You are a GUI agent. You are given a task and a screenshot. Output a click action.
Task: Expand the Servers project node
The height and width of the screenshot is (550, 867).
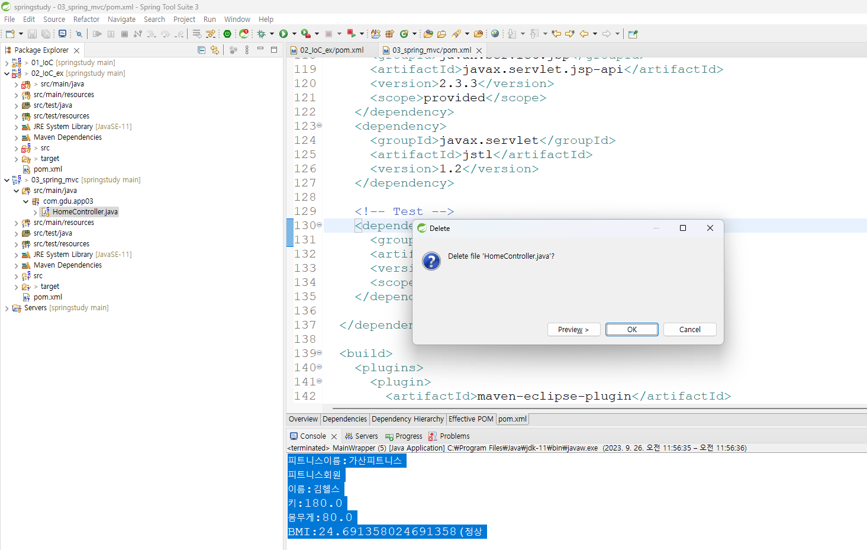pyautogui.click(x=7, y=308)
